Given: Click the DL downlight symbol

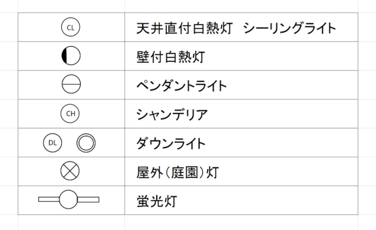Looking at the screenshot, I should (53, 143).
